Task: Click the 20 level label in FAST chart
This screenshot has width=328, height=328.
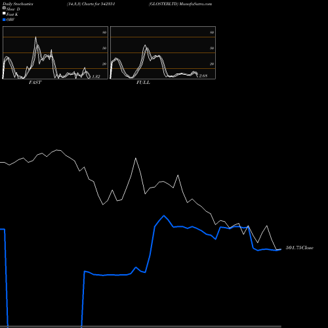Action: (104, 64)
